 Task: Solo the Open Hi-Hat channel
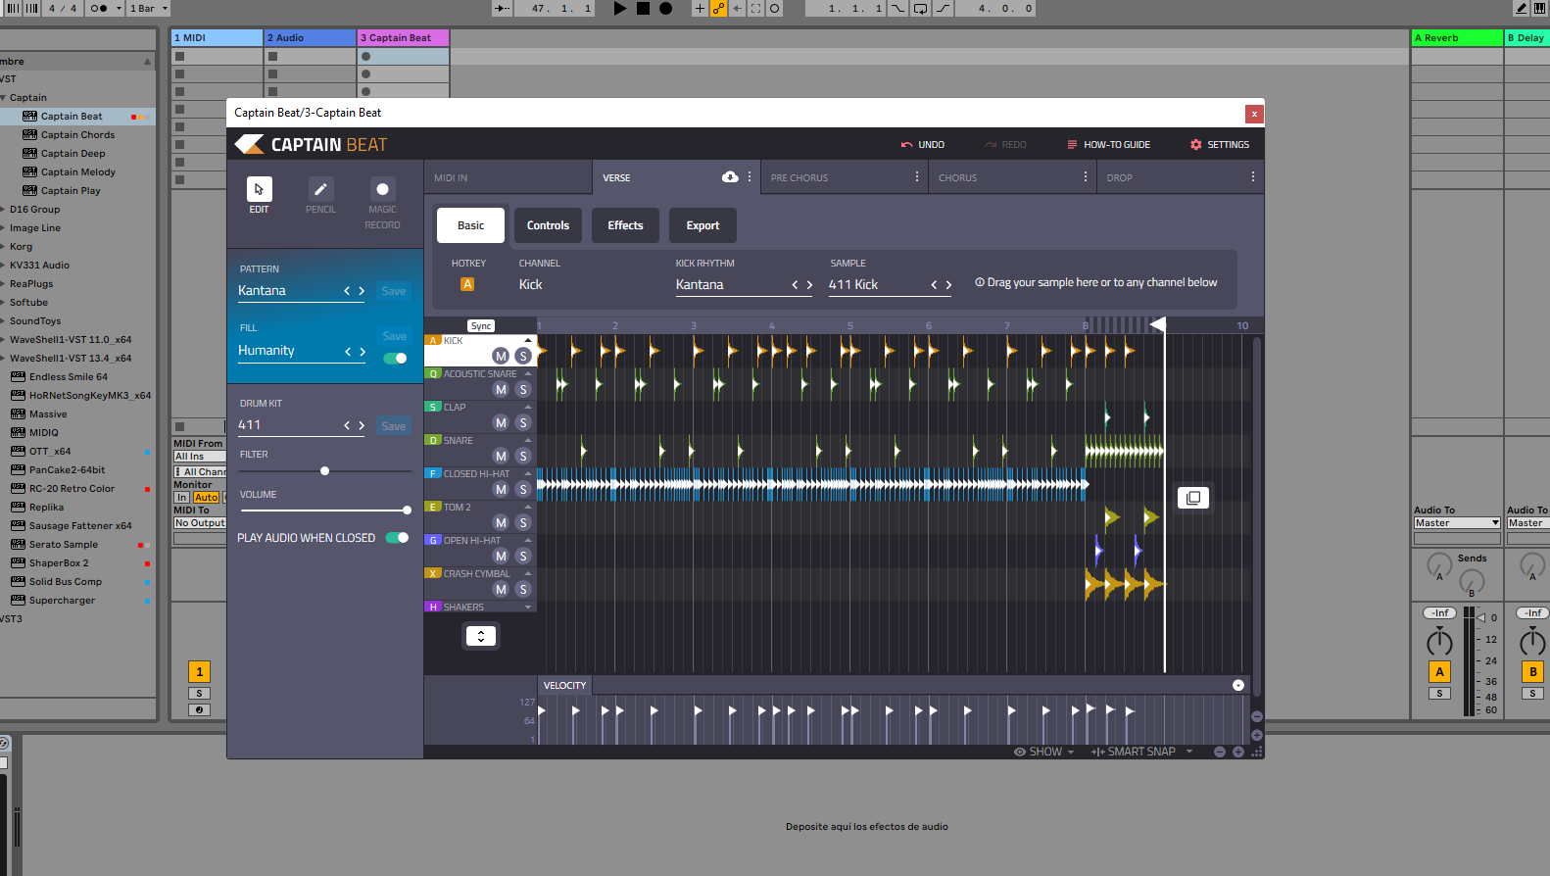[x=523, y=556]
